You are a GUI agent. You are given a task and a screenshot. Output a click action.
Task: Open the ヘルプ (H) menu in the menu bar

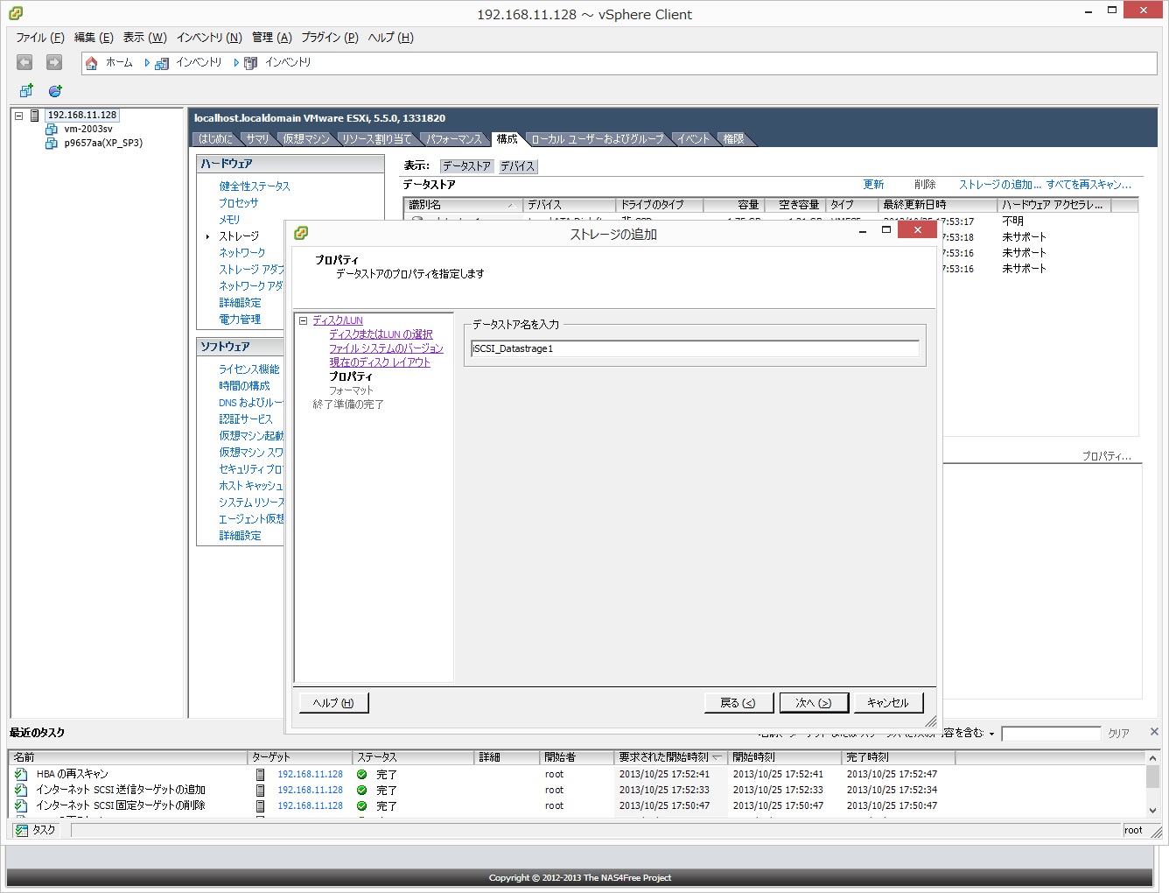pos(390,38)
